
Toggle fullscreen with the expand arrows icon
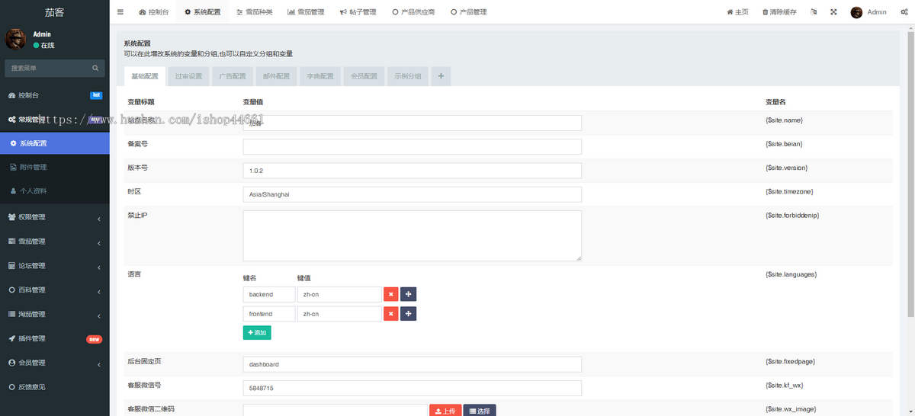[833, 12]
